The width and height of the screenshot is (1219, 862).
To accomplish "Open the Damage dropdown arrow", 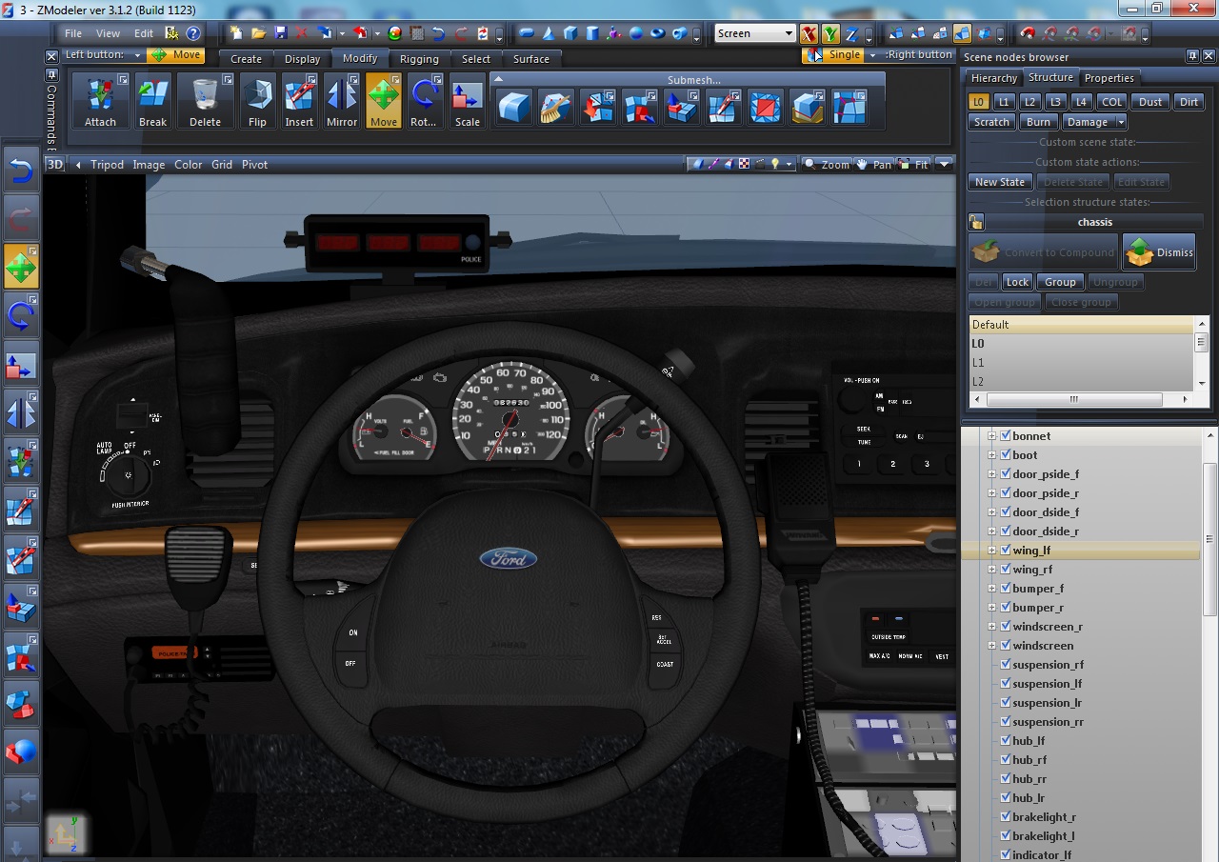I will (1121, 122).
